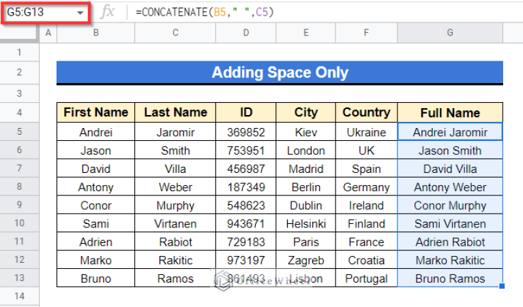Select the 'Madrid' cell

coord(305,169)
